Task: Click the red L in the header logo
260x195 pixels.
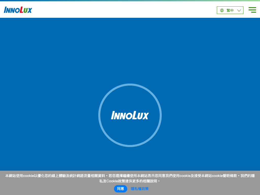Action: point(22,10)
